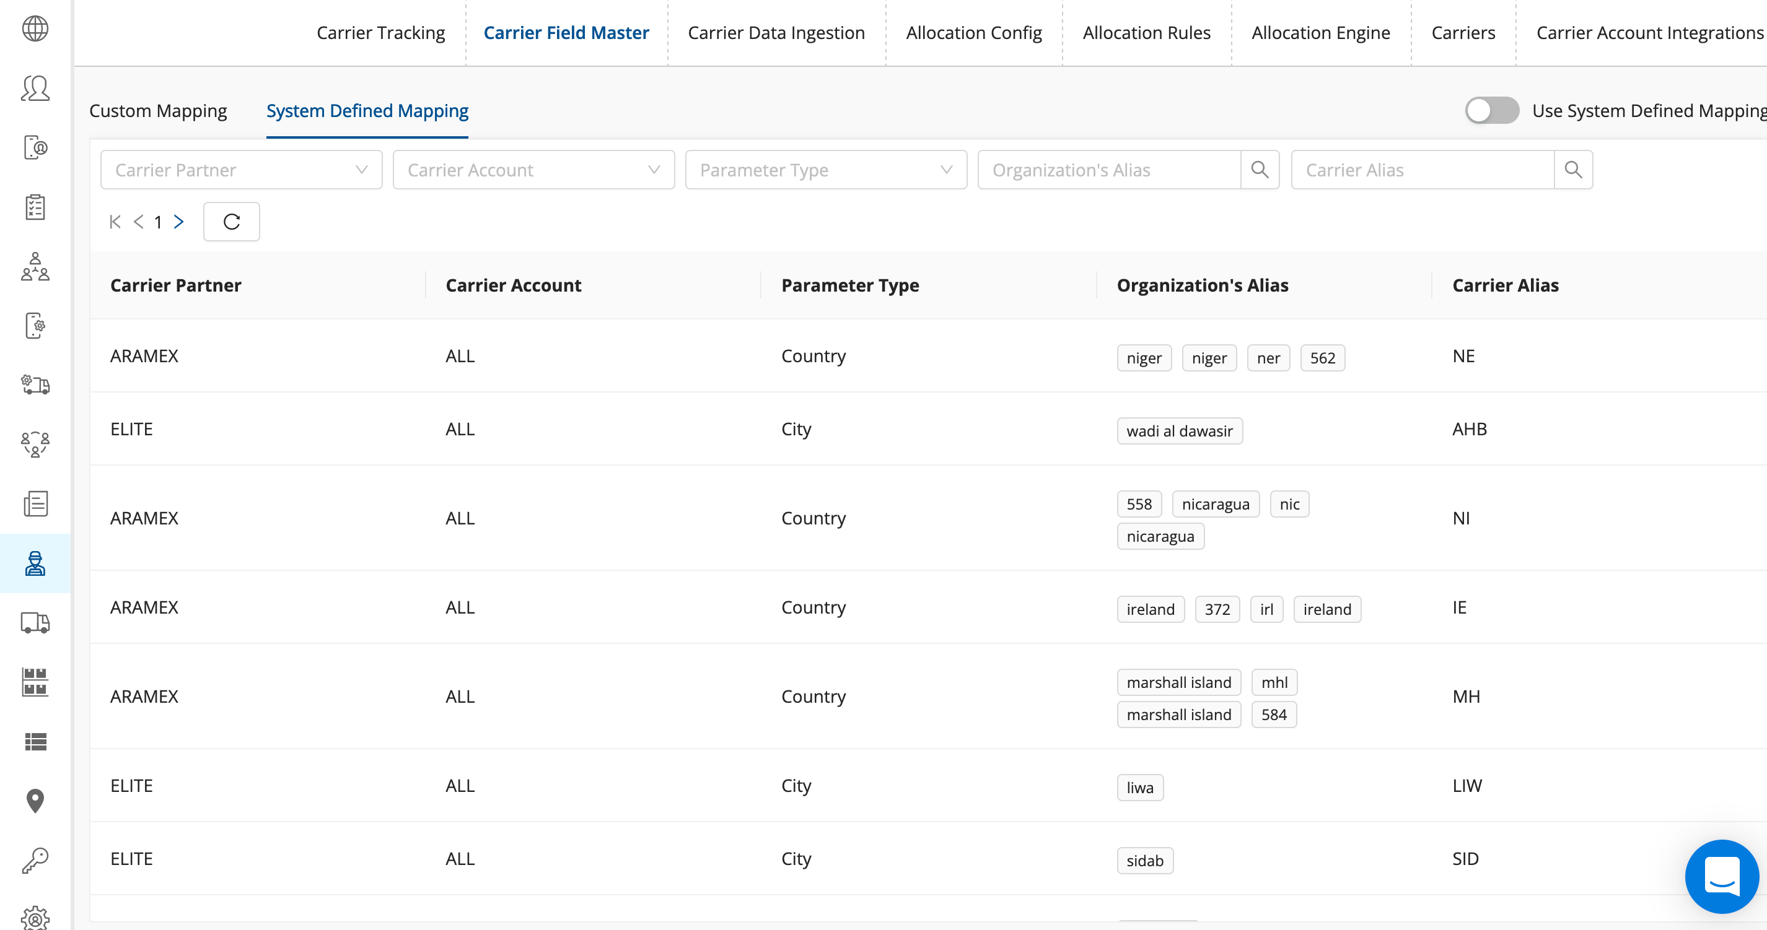1767x930 pixels.
Task: Go to next page arrow
Action: 179,222
